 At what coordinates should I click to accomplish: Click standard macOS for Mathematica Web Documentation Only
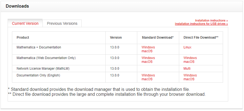point(147,62)
